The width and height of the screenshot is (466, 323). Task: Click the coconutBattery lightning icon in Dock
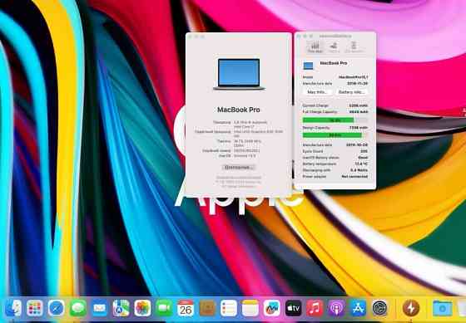pos(411,308)
